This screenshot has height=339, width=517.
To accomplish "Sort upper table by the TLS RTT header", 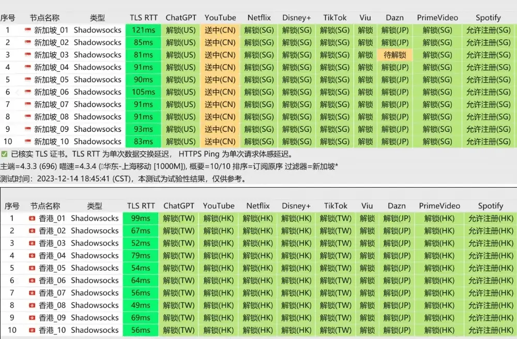I will click(143, 18).
